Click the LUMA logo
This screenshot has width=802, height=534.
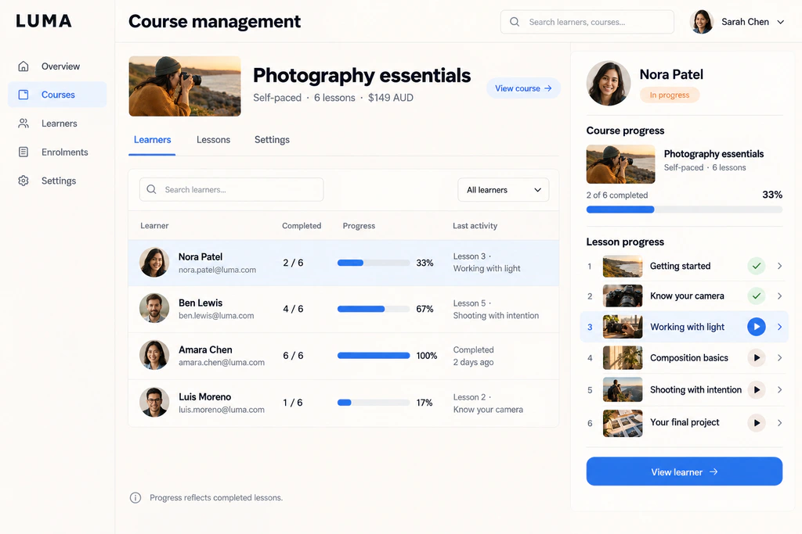click(44, 21)
